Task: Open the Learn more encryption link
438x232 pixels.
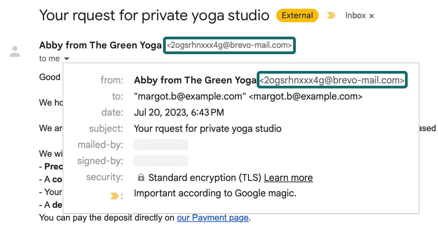Action: pyautogui.click(x=288, y=178)
